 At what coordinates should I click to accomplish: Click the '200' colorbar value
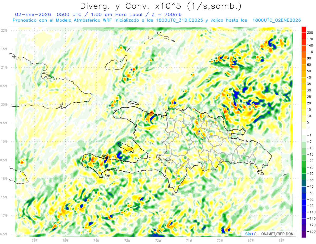pyautogui.click(x=310, y=32)
